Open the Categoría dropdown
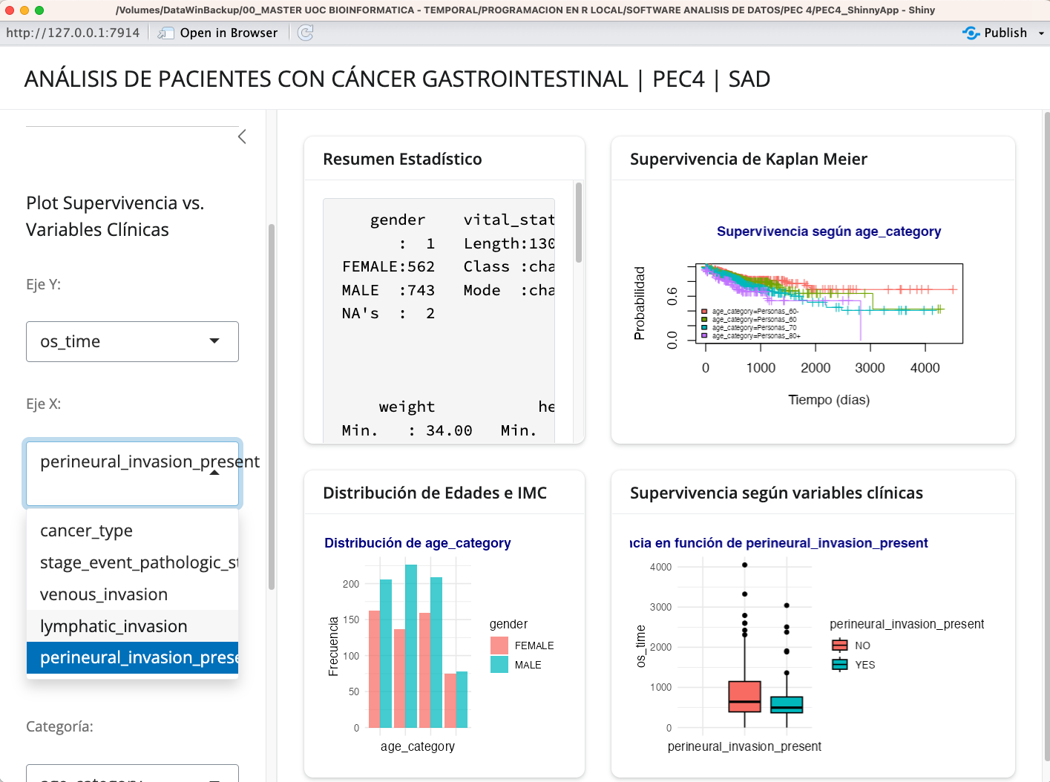The image size is (1050, 782). (x=132, y=776)
